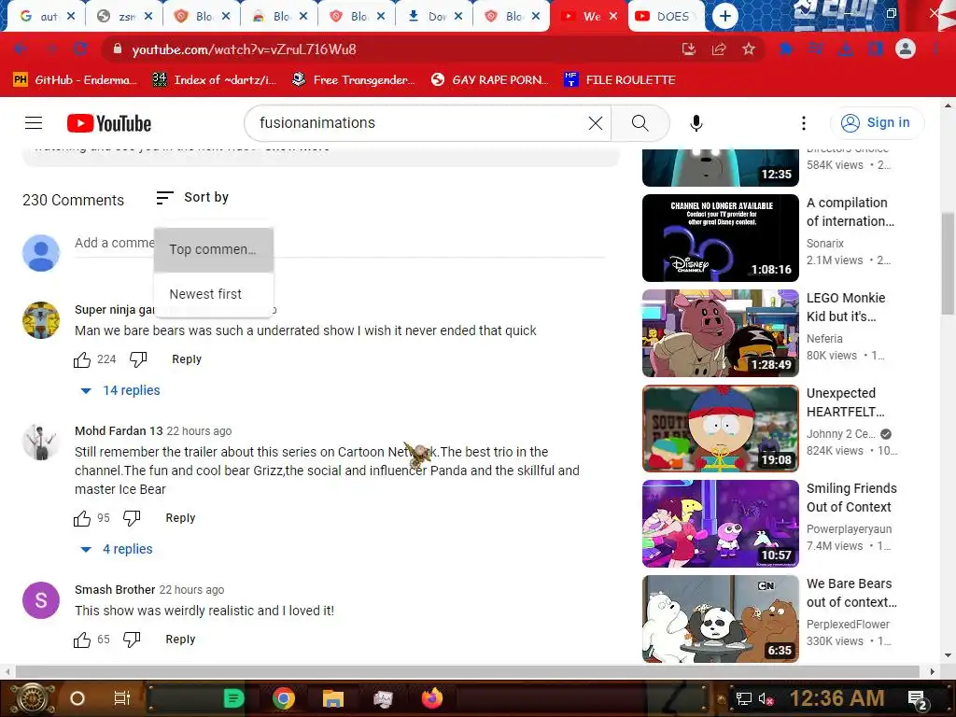Image resolution: width=956 pixels, height=717 pixels.
Task: Reload the page in browser toolbar
Action: [x=80, y=49]
